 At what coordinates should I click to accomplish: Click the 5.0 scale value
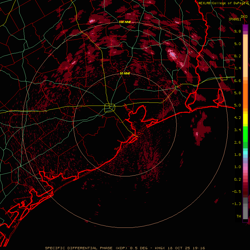(x=237, y=105)
